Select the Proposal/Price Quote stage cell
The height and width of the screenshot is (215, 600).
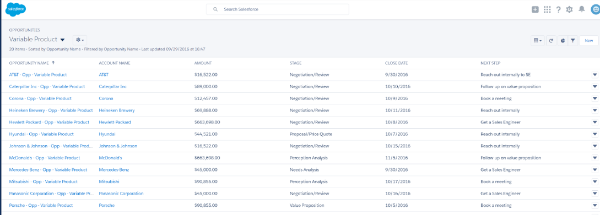click(311, 134)
